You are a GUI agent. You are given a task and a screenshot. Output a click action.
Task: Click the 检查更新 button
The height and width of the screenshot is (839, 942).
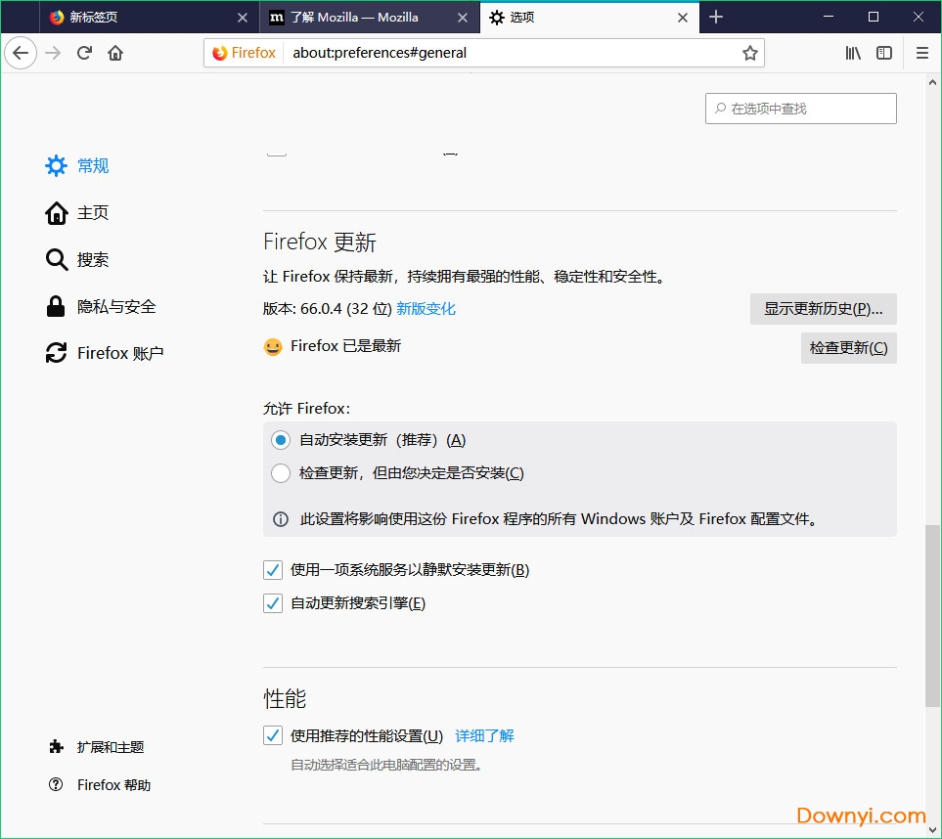click(848, 347)
